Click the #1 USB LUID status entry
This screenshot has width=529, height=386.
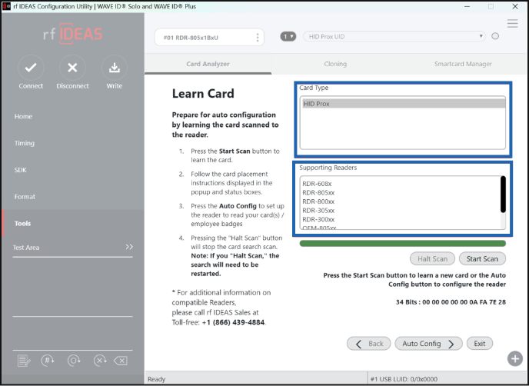[404, 379]
